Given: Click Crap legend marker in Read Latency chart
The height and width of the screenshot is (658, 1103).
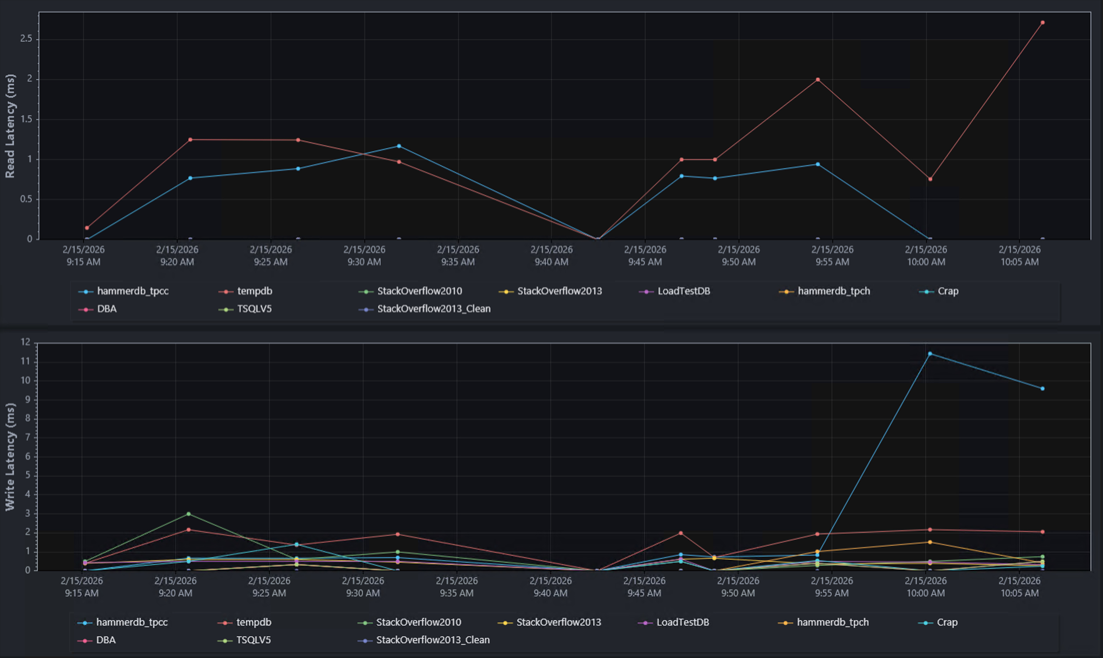Looking at the screenshot, I should pos(926,292).
